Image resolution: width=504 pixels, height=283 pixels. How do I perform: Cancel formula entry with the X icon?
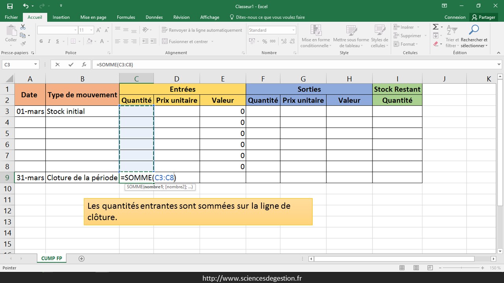pos(57,64)
